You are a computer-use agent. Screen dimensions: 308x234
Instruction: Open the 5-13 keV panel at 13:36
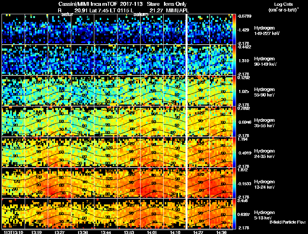(82, 214)
